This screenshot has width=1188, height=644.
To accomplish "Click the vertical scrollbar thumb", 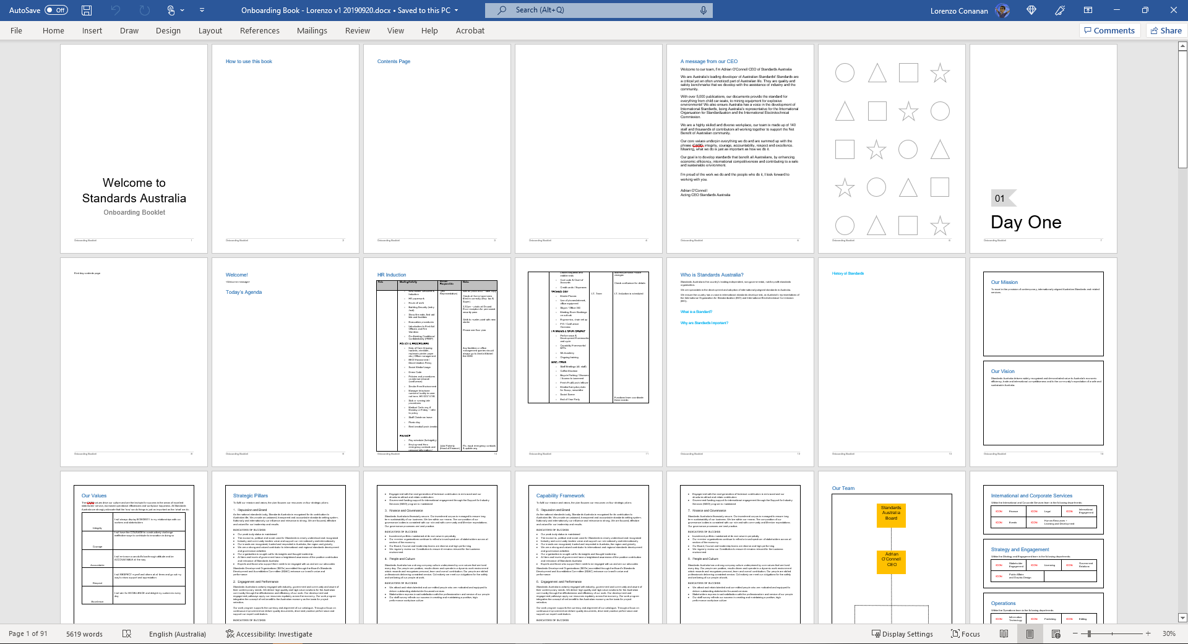I will coord(1182,109).
